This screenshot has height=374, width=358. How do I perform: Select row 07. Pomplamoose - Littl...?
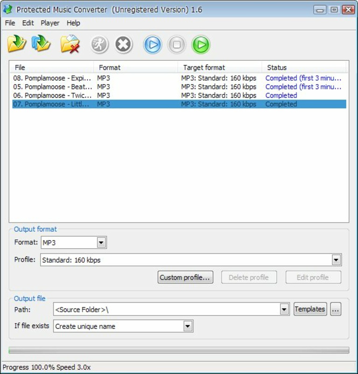point(179,104)
